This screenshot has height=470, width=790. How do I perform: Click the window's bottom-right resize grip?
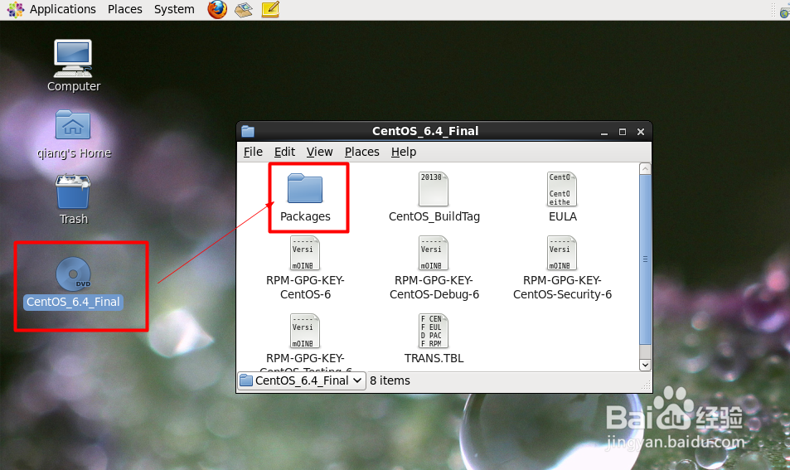pyautogui.click(x=646, y=386)
